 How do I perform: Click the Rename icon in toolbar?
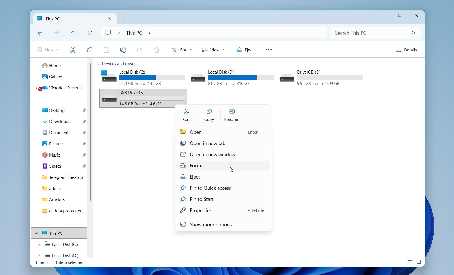pyautogui.click(x=123, y=50)
